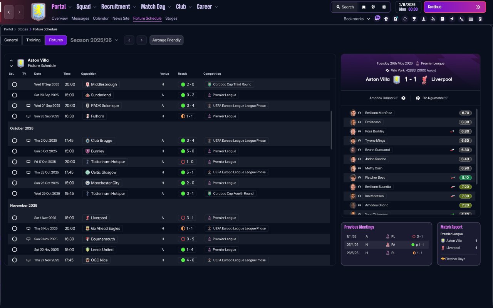493x308 pixels.
Task: Select the Manchester City fixture radio button
Action: [x=15, y=183]
